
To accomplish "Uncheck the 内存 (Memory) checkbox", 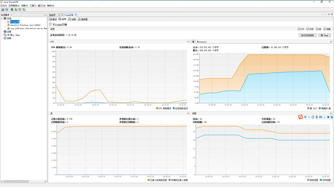I will click(308, 29).
